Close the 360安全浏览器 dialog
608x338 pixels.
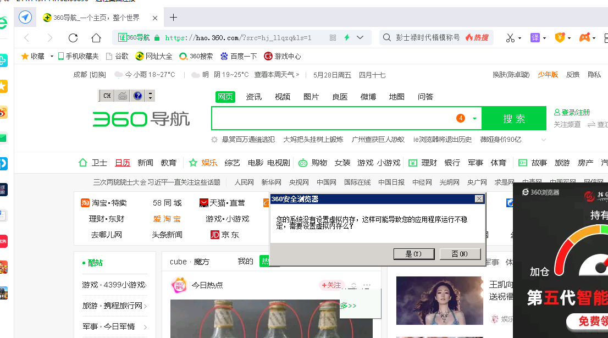click(x=479, y=199)
